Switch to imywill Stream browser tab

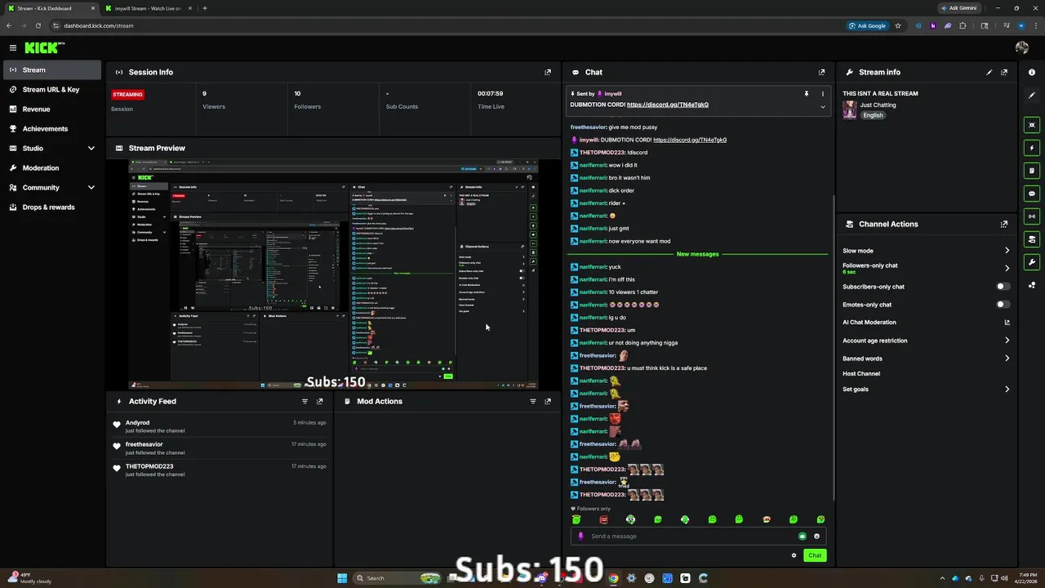click(147, 8)
